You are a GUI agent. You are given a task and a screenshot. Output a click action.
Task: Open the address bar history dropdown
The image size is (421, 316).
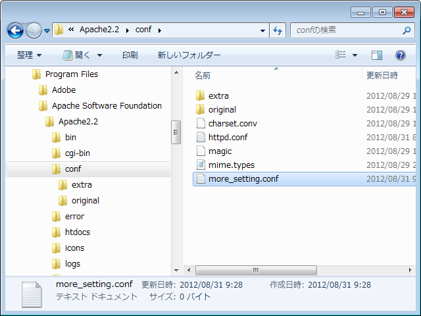262,30
